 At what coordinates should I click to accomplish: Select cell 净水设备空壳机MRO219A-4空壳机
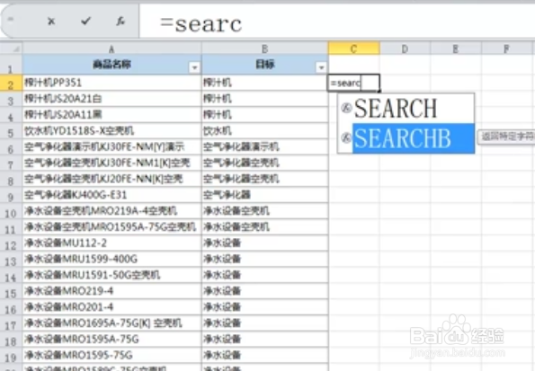click(111, 211)
